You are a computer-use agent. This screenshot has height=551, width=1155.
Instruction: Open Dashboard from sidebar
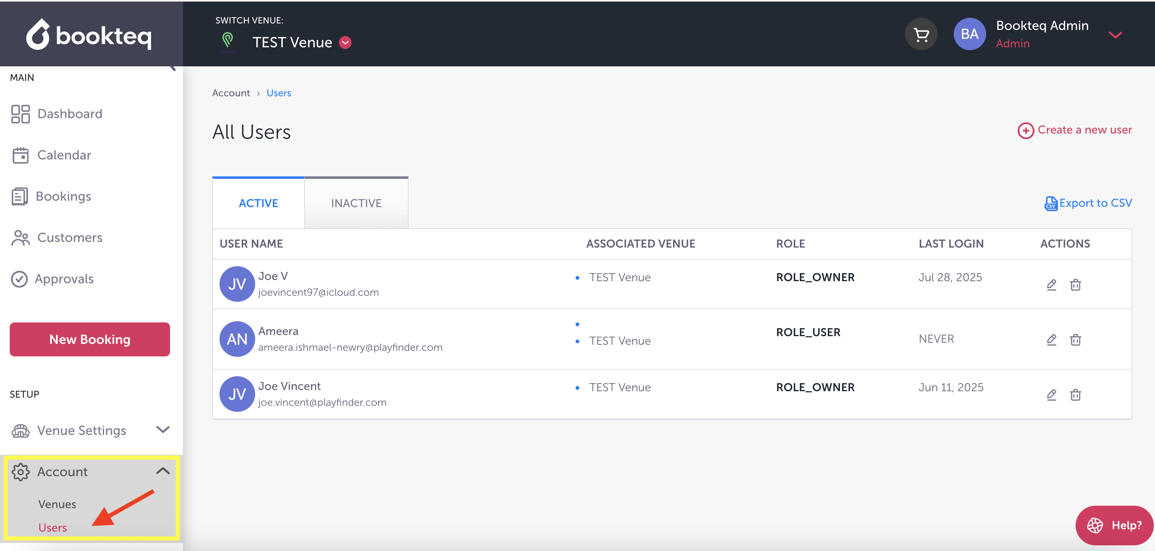click(70, 114)
